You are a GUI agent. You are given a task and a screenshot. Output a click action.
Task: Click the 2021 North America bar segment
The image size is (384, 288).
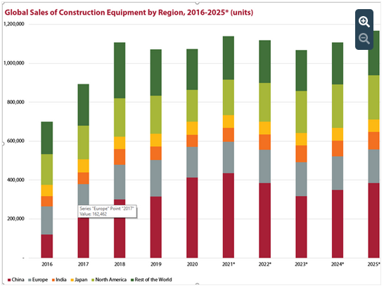point(229,97)
